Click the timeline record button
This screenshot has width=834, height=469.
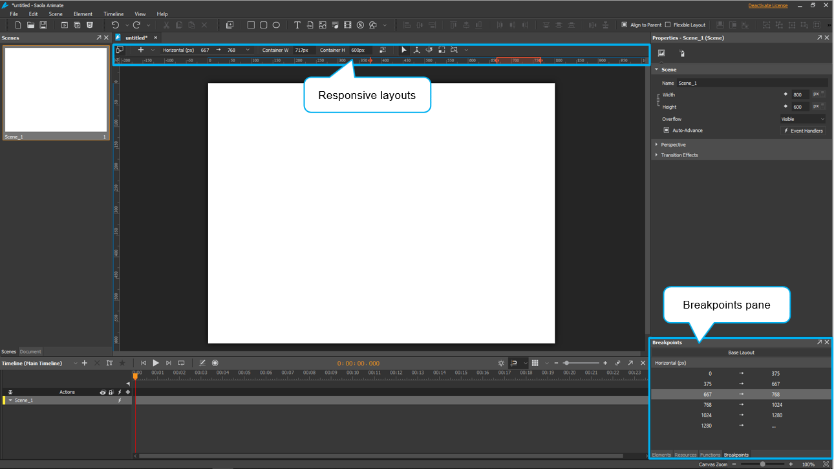pos(215,364)
